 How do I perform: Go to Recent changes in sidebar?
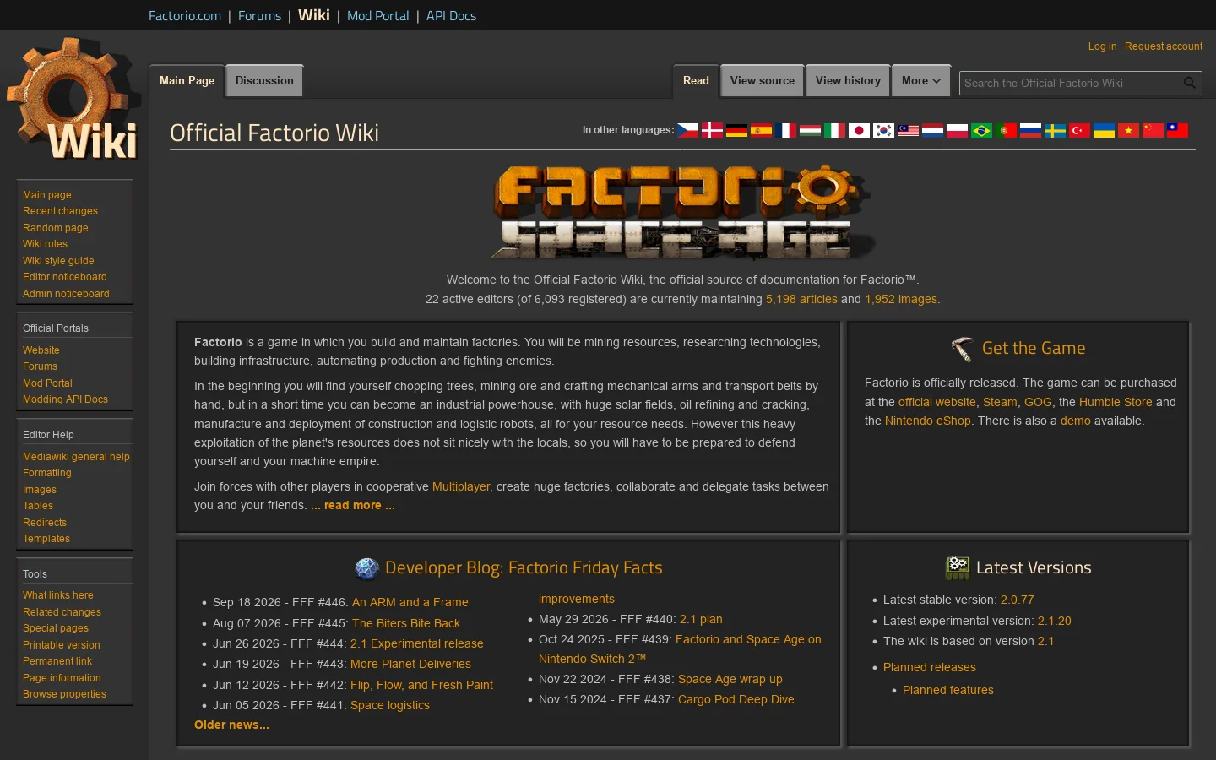(x=60, y=211)
